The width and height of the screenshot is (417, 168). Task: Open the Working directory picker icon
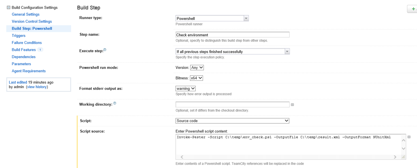(292, 105)
